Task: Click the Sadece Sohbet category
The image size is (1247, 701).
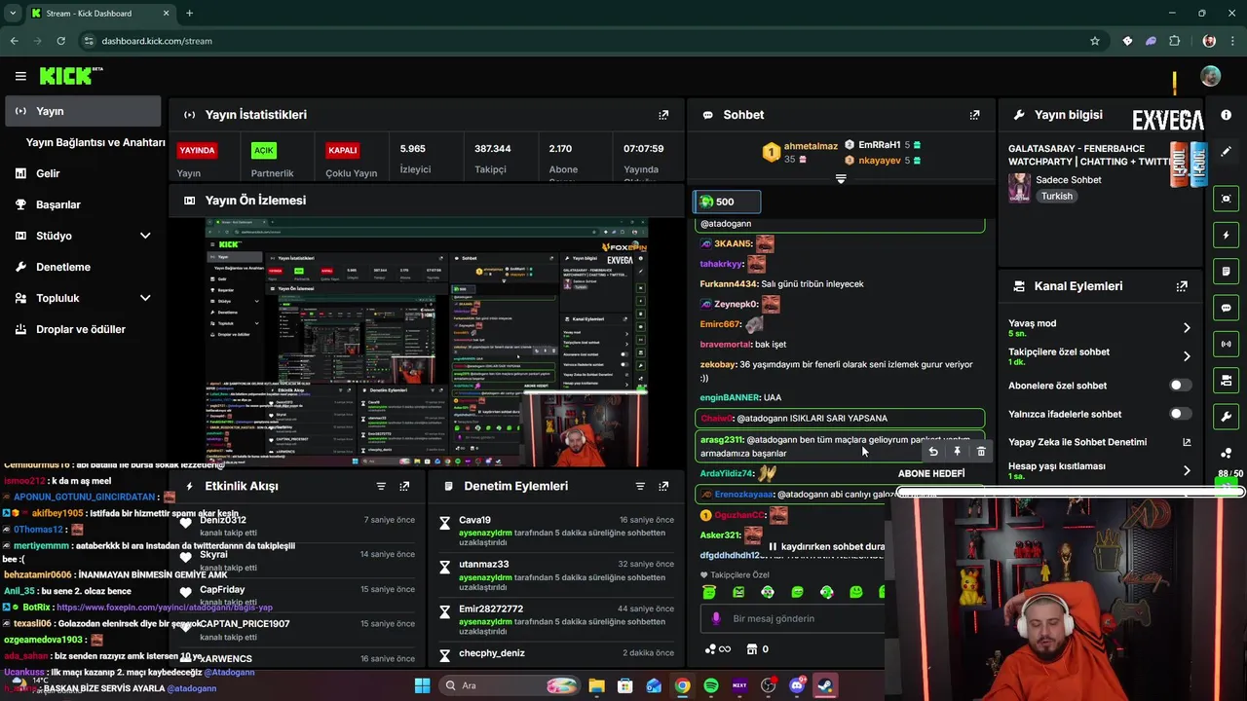Action: pyautogui.click(x=1069, y=180)
